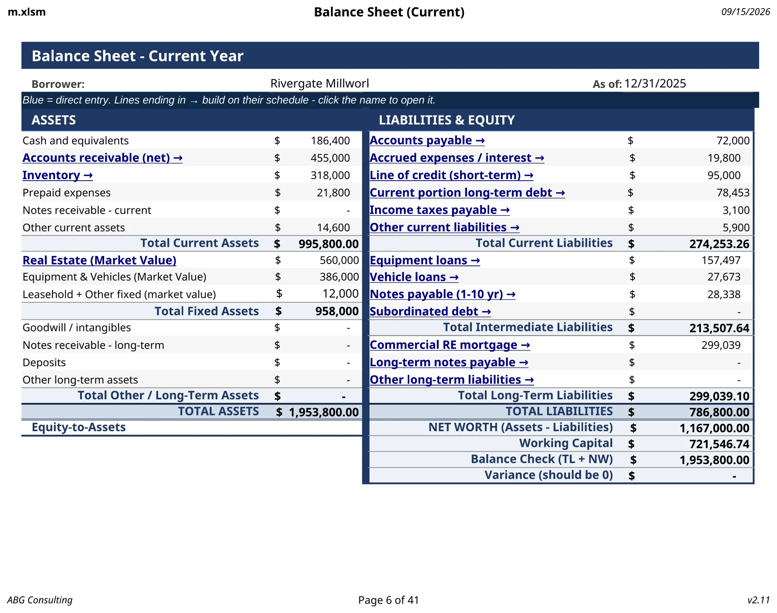
Task: Open Accrued expenses / interest link
Action: click(x=457, y=158)
